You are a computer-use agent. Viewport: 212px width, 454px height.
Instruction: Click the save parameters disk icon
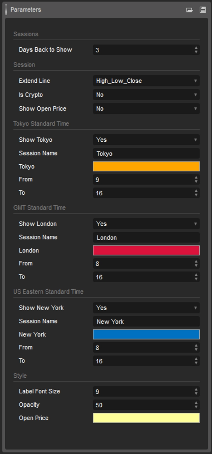tap(203, 10)
